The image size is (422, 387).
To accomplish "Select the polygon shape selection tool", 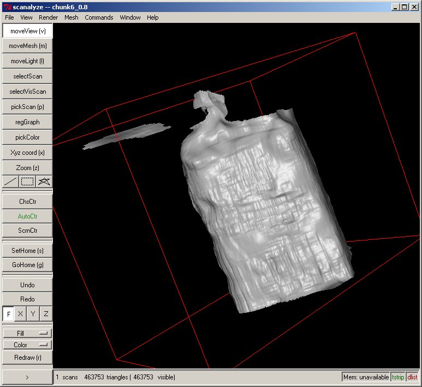I will pyautogui.click(x=44, y=182).
